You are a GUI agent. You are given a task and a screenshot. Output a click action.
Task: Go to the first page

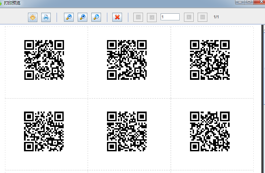[x=138, y=17]
